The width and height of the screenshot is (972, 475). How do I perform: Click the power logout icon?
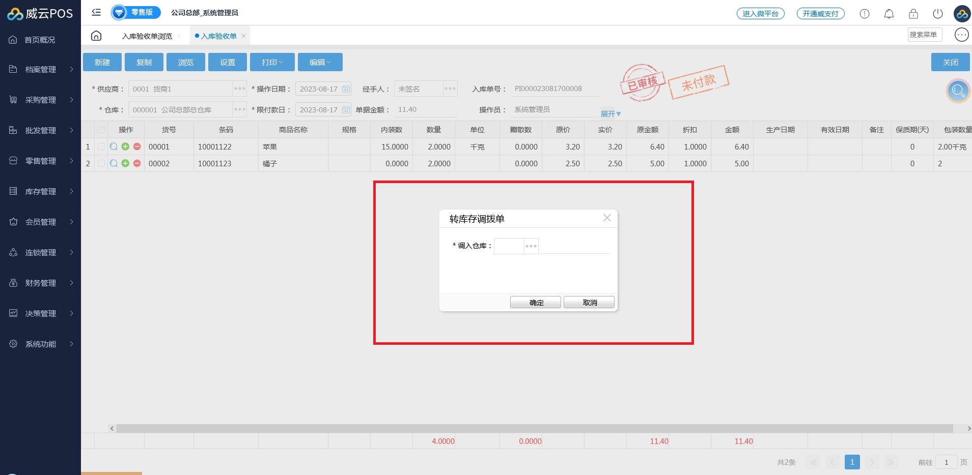[x=937, y=14]
